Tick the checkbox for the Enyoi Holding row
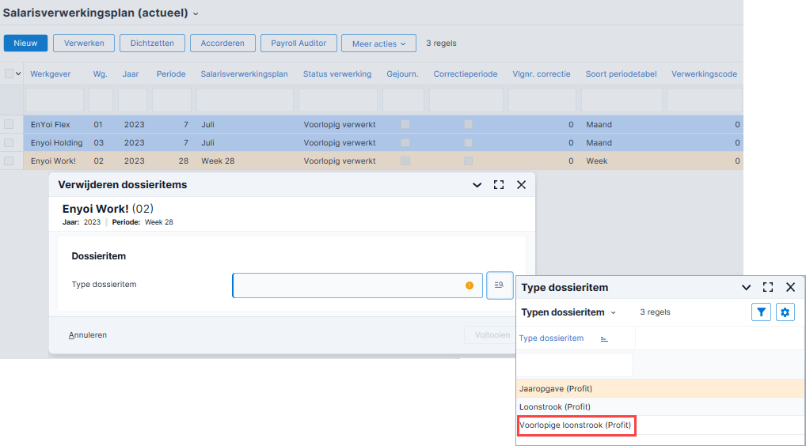This screenshot has width=806, height=446. [9, 142]
